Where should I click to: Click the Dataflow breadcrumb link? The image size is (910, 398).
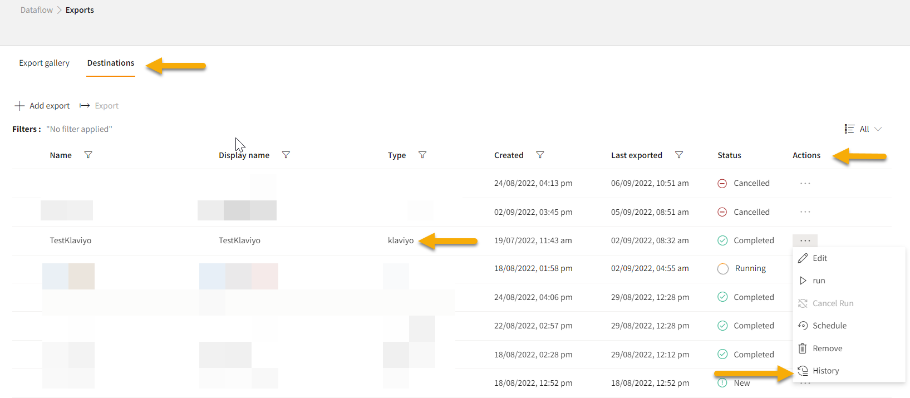click(37, 10)
